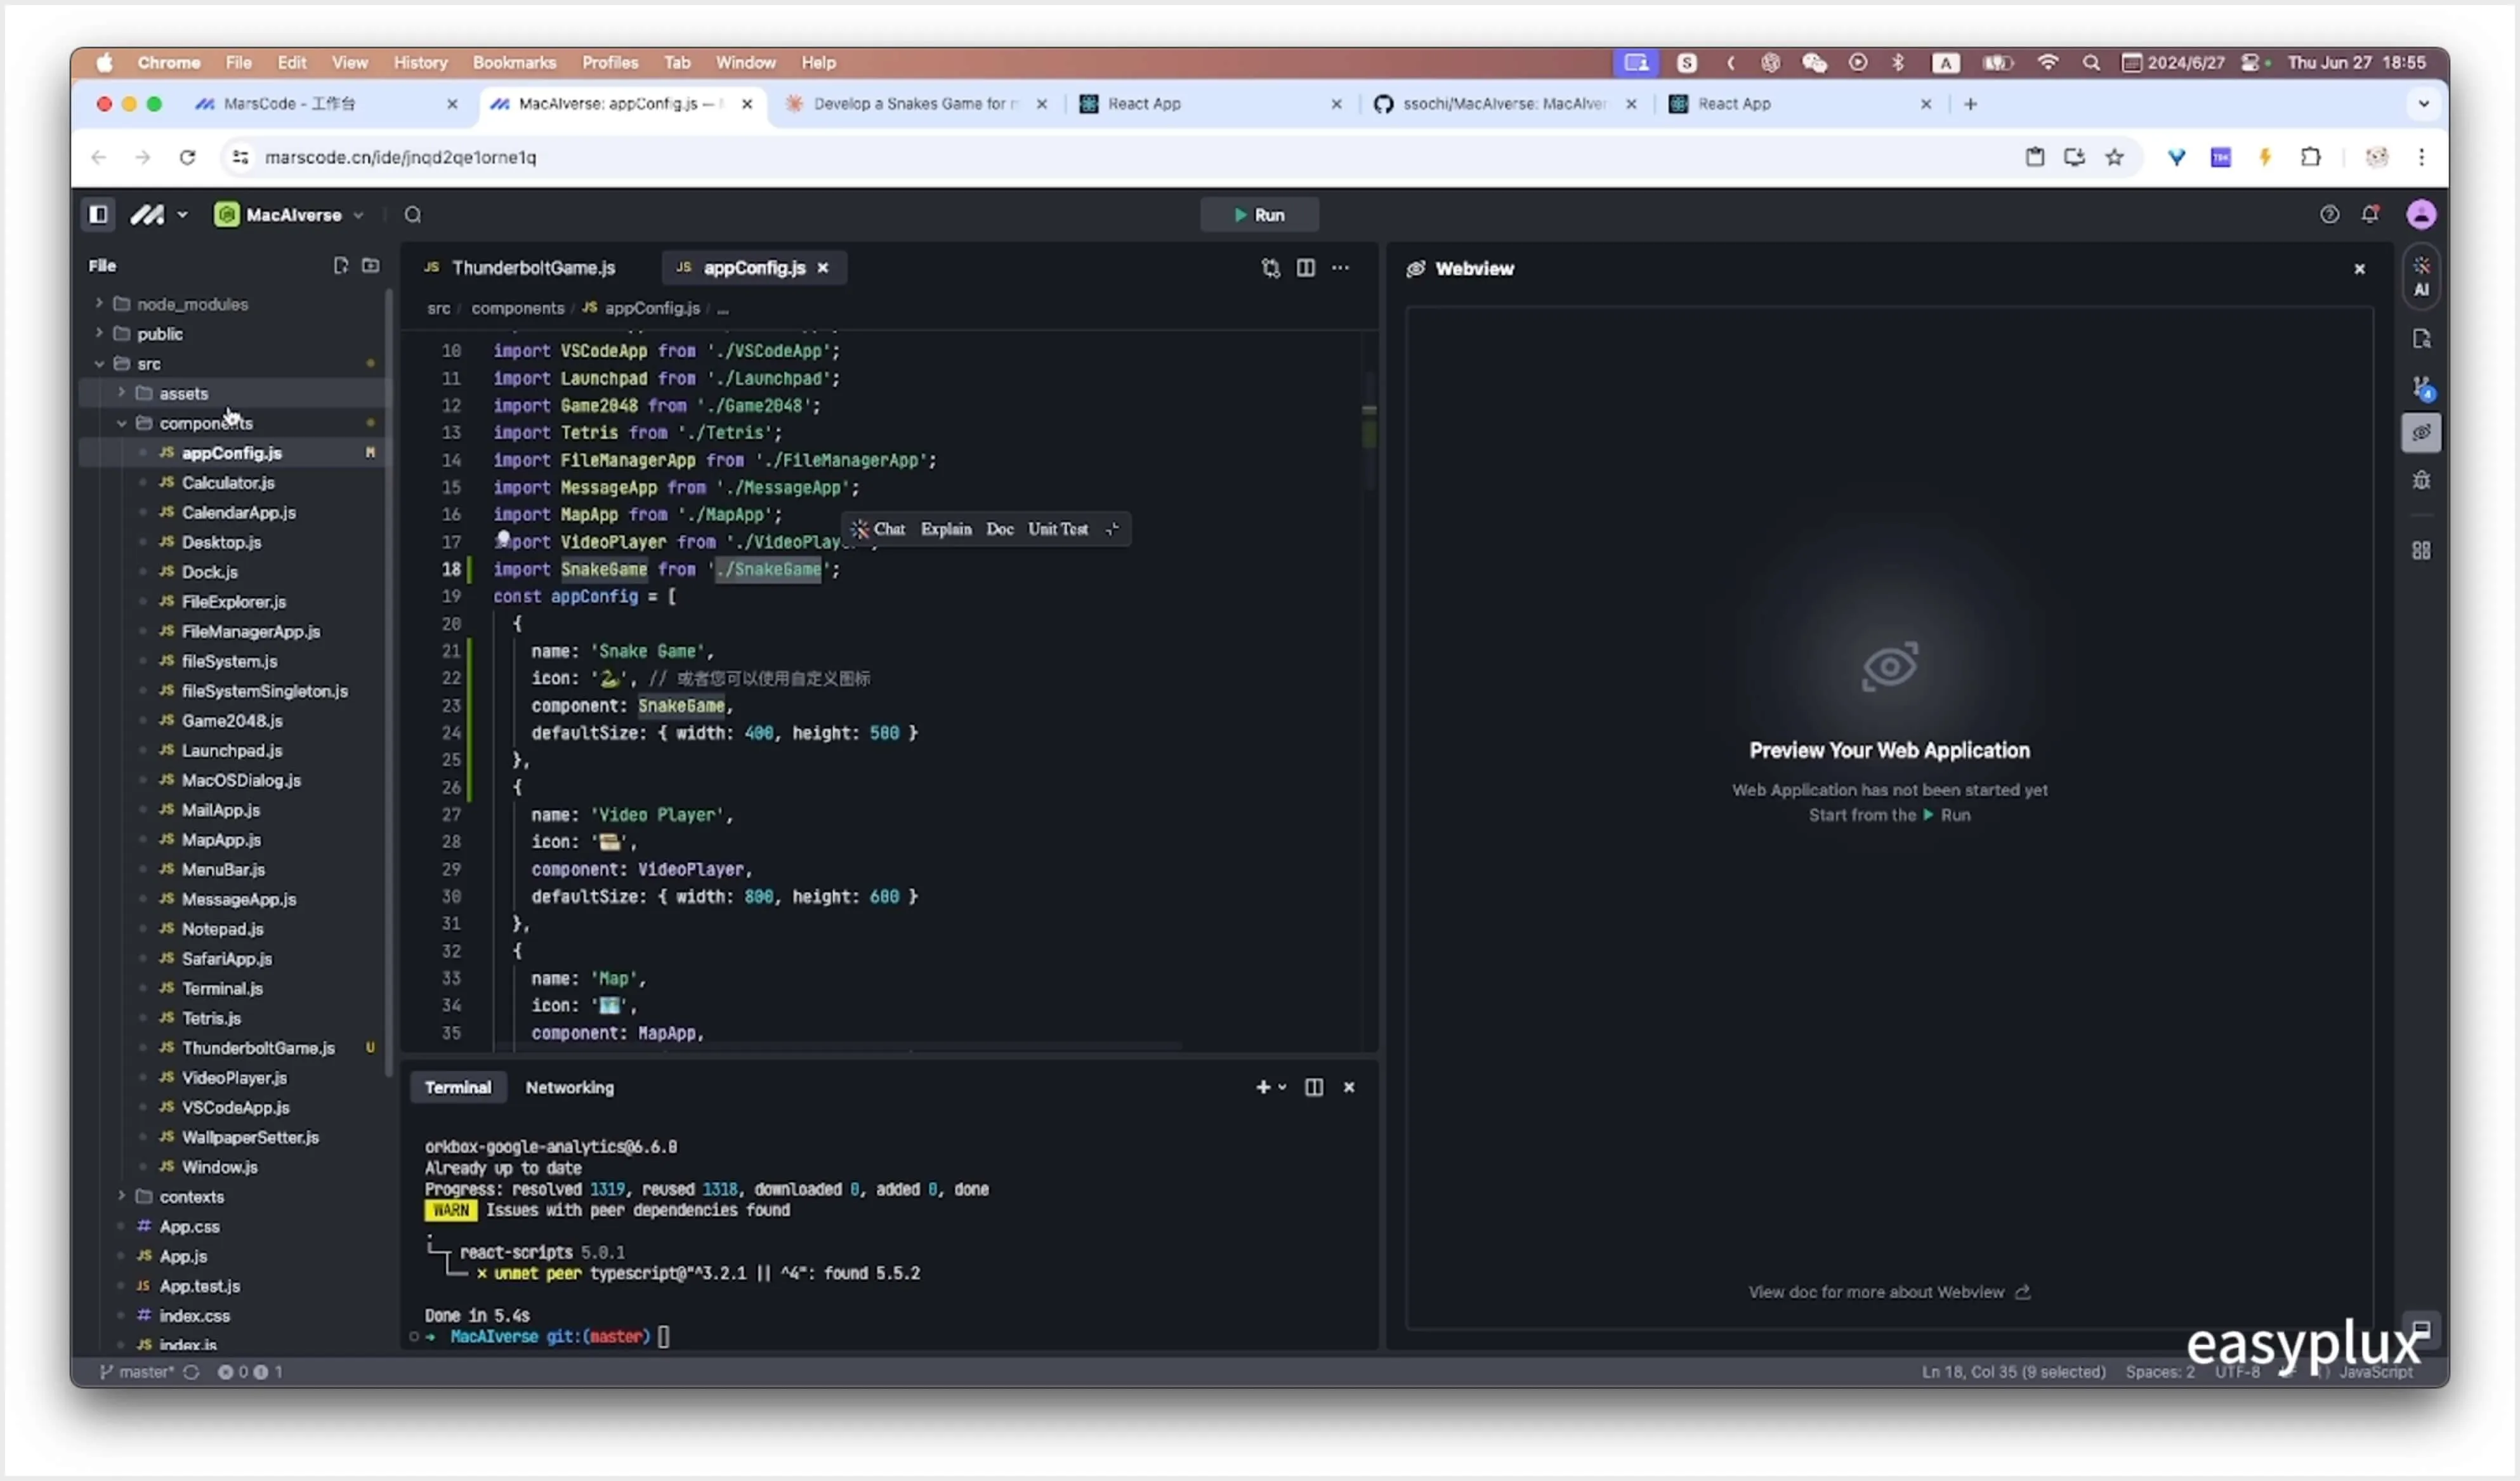Click Unit Test in the AI popup
This screenshot has width=2520, height=1481.
(1058, 529)
